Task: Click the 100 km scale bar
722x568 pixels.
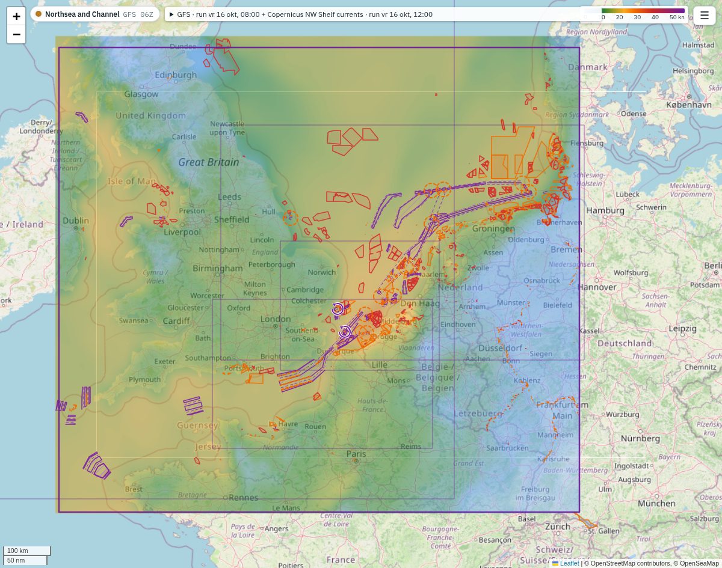Action: click(27, 551)
